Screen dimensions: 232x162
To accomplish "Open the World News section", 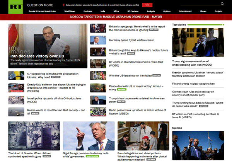I will click(x=70, y=11).
